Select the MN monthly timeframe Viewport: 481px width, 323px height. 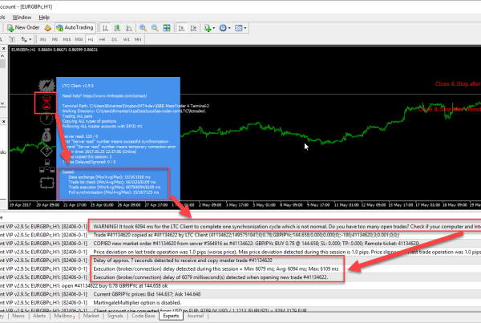click(138, 39)
